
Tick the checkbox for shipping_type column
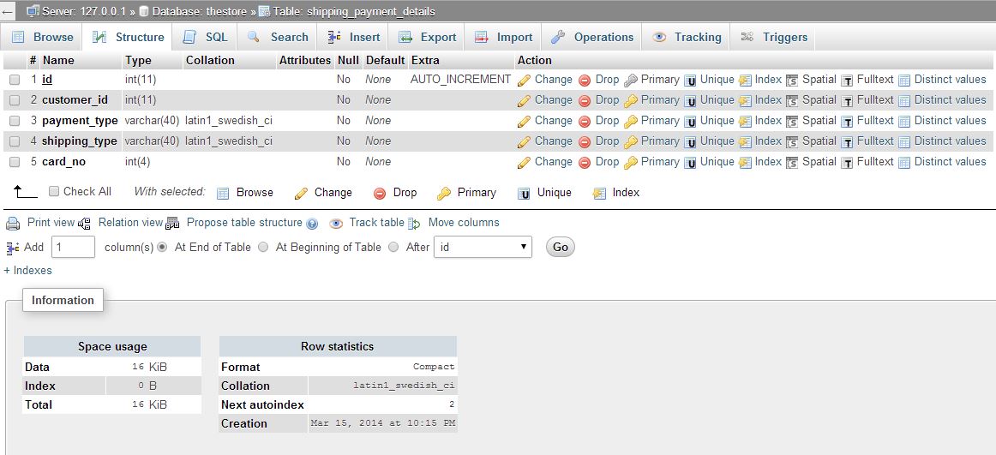point(15,141)
